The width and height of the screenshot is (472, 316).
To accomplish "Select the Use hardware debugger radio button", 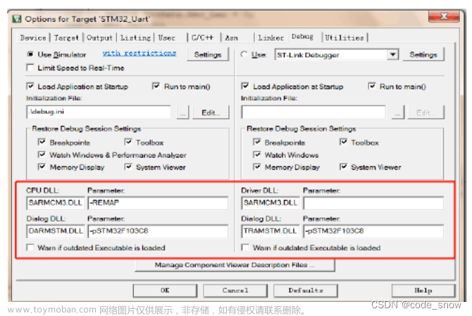I will click(x=244, y=54).
